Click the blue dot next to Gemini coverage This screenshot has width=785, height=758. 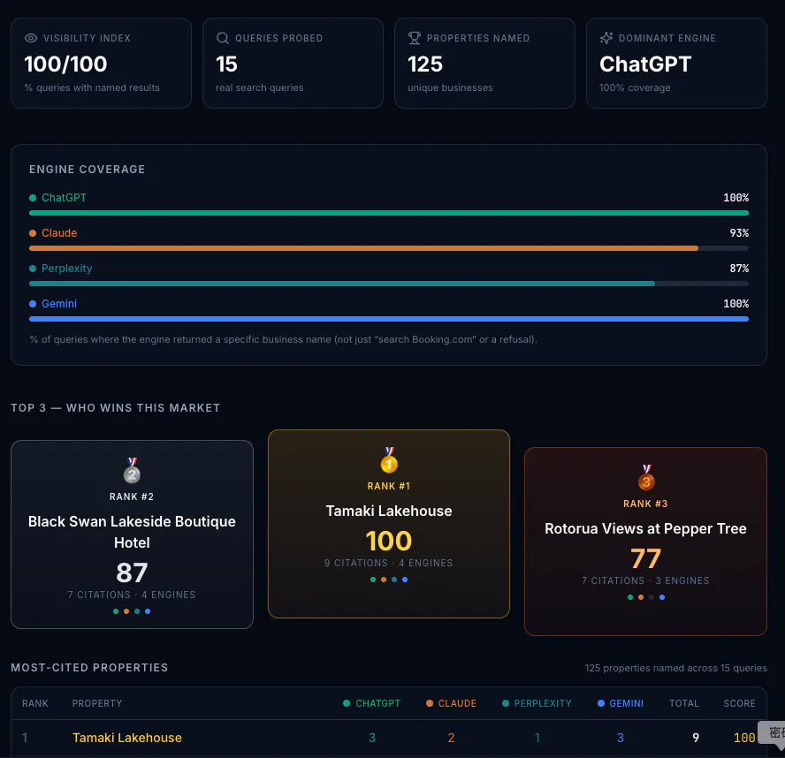(x=33, y=304)
